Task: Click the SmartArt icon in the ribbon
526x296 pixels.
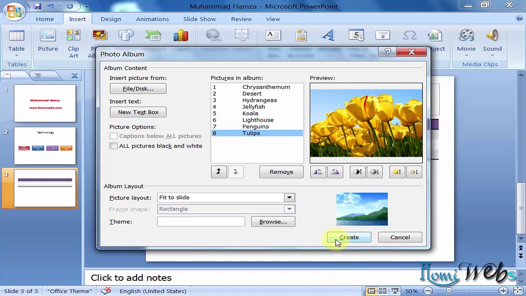Action: [153, 36]
